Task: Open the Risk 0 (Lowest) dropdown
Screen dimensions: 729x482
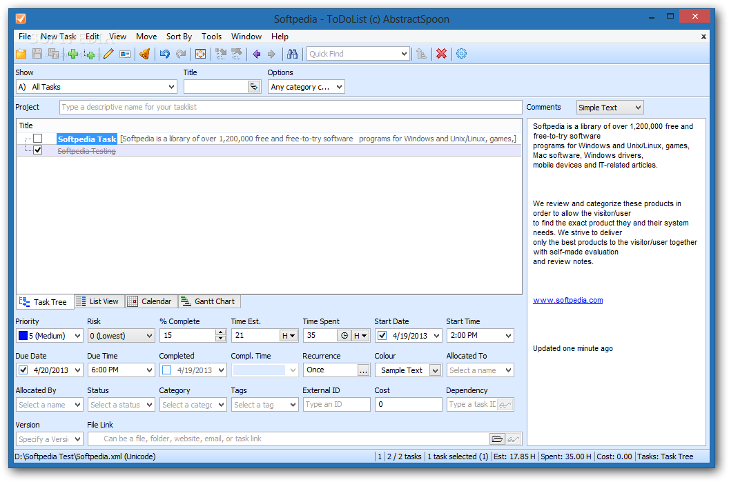Action: pyautogui.click(x=121, y=336)
